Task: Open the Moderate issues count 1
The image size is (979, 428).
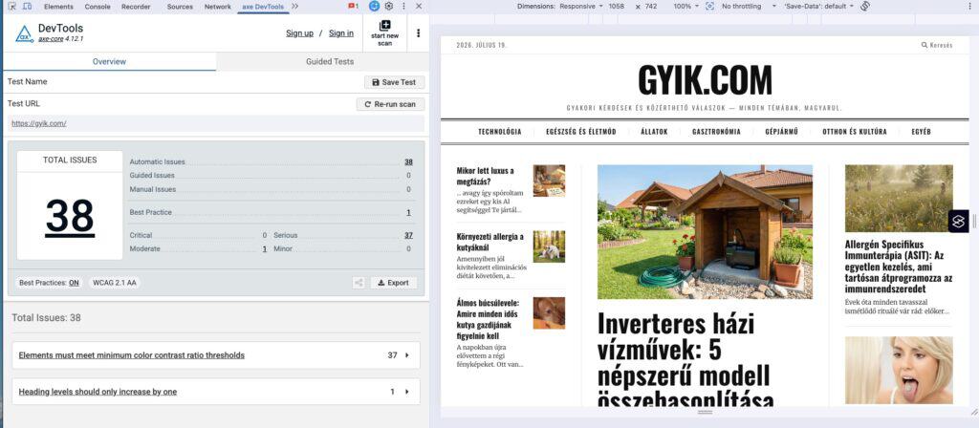Action: point(265,248)
